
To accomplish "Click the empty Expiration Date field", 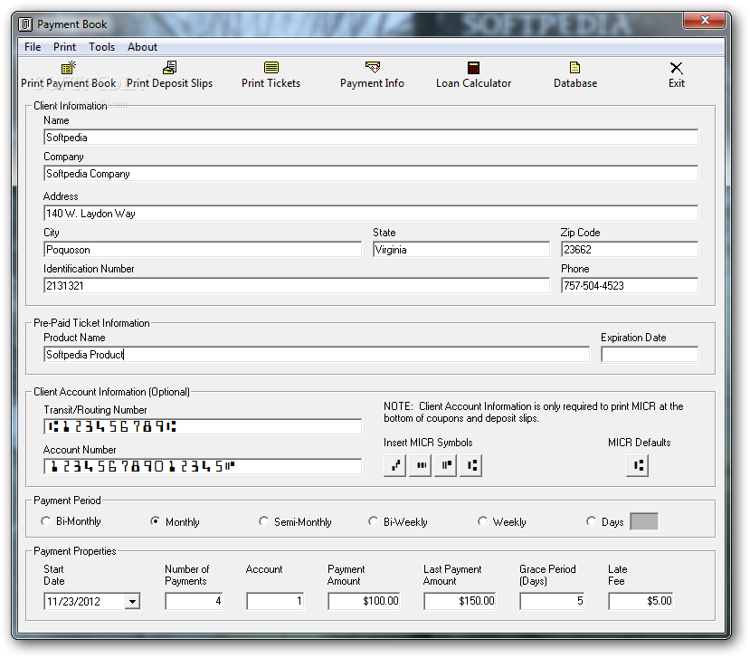I will click(x=650, y=355).
